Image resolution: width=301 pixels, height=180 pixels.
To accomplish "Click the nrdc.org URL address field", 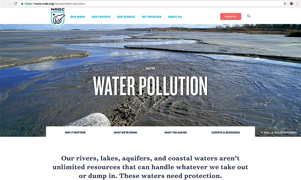I will pyautogui.click(x=151, y=4).
